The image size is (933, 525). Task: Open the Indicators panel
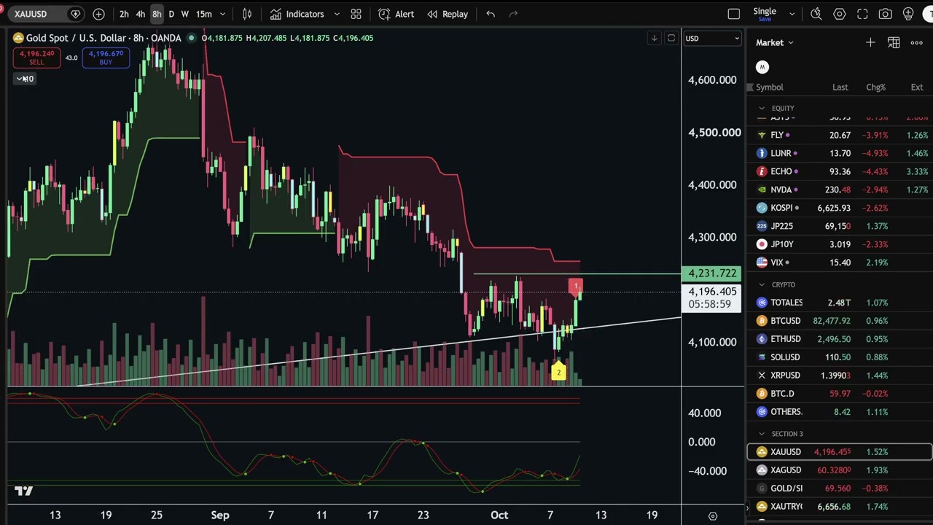coord(297,14)
